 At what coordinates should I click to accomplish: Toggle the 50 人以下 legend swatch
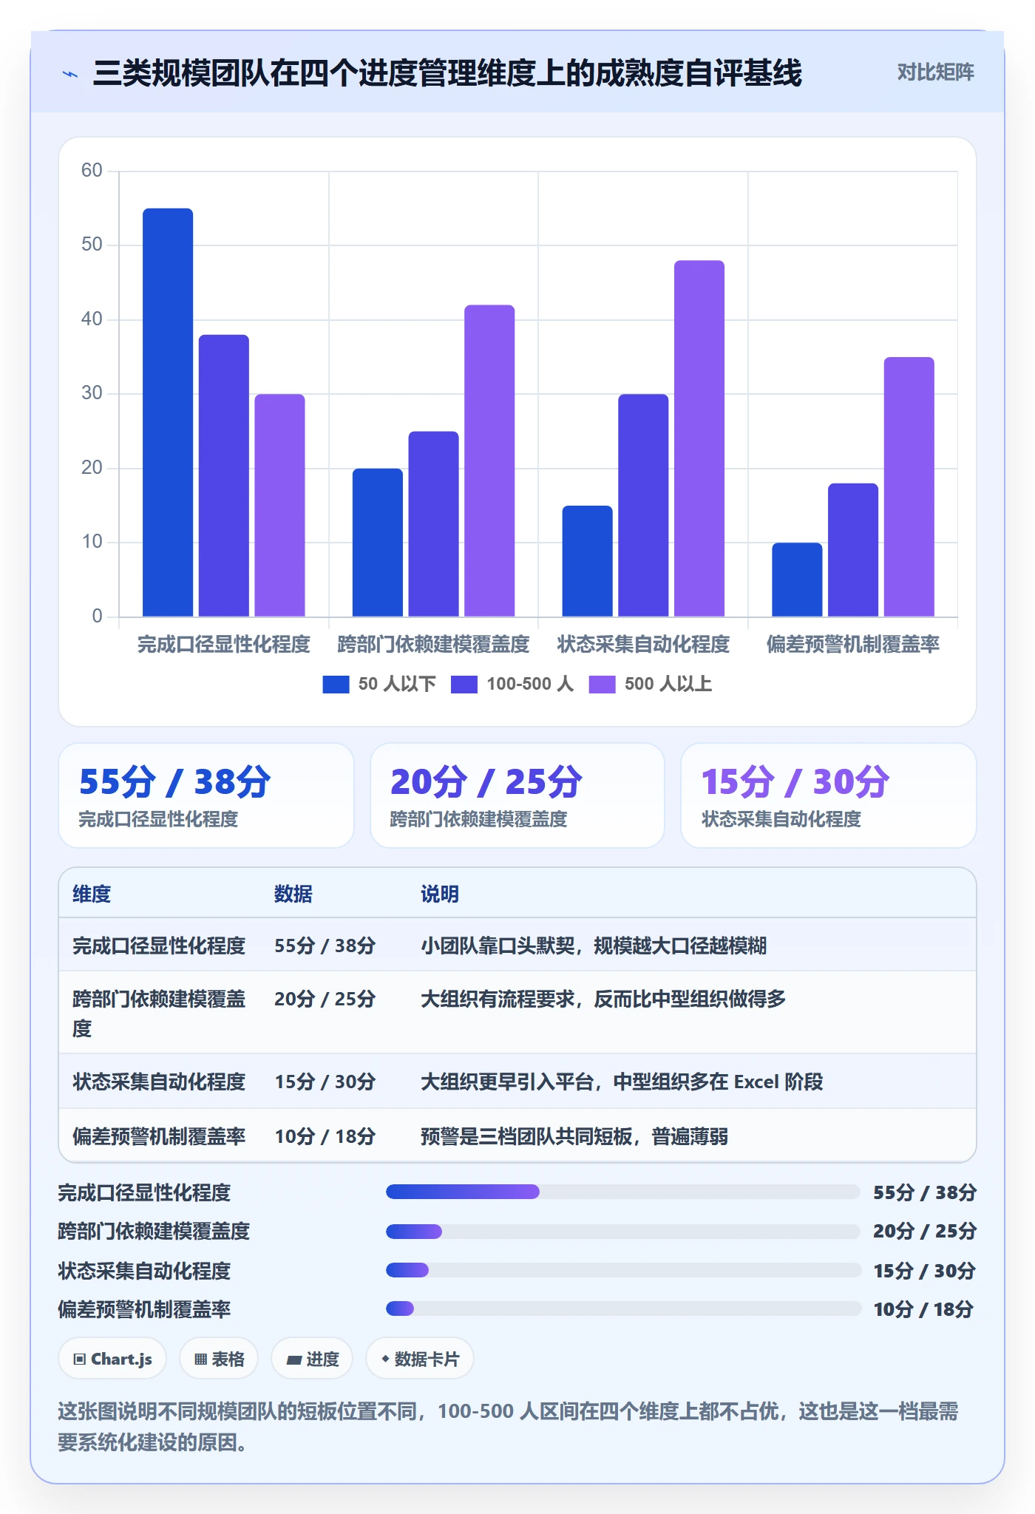[336, 685]
